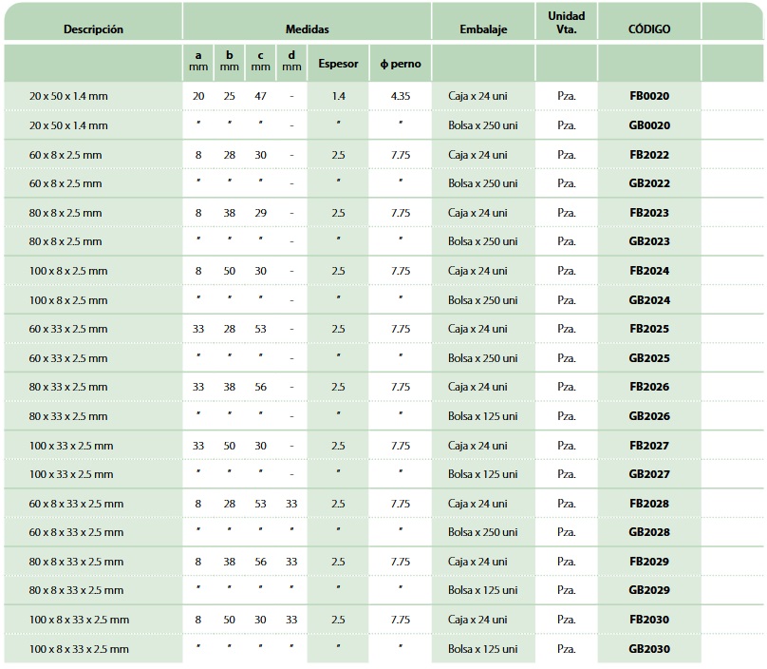Image resolution: width=767 pixels, height=669 pixels.
Task: Click the 'a mm' sub-header
Action: click(198, 62)
